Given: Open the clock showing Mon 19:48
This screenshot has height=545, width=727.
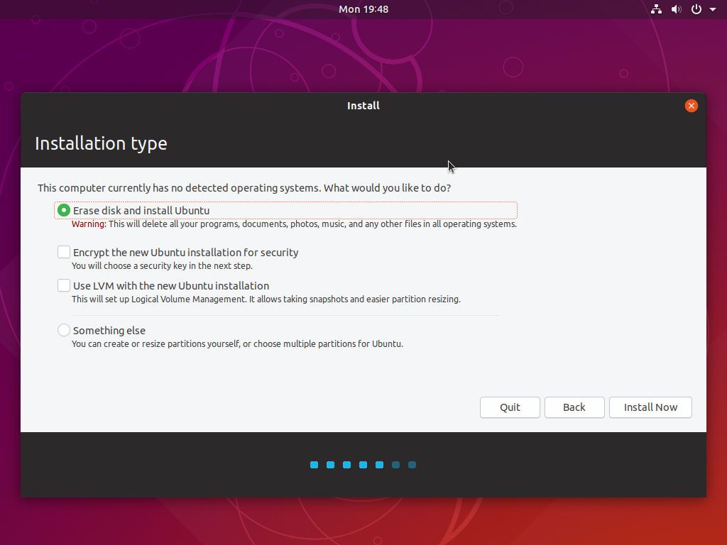Looking at the screenshot, I should coord(363,9).
